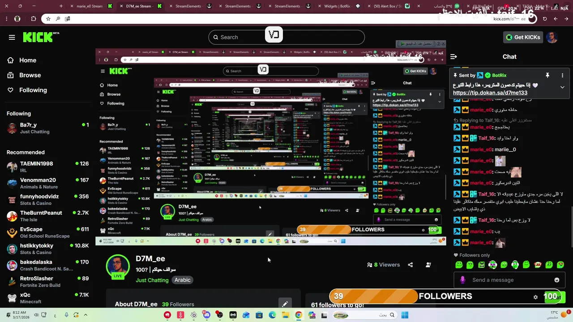Screen dimensions: 573x322
Task: Click the voice microphone icon in chat box
Action: tap(462, 280)
